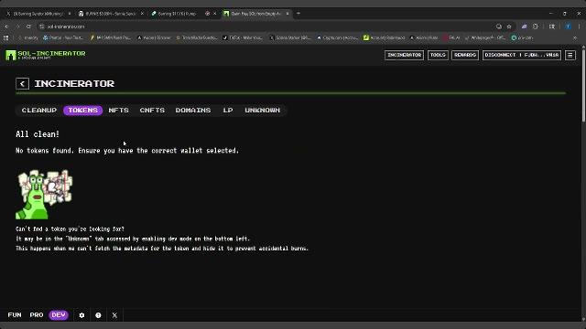Open the Unknown tab

[263, 111]
